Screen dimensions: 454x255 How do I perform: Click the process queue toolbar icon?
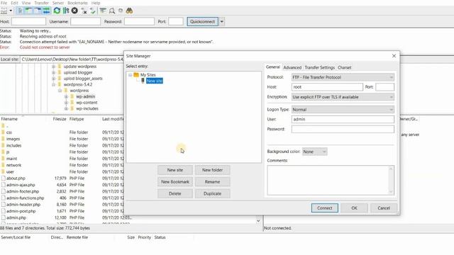(66, 11)
